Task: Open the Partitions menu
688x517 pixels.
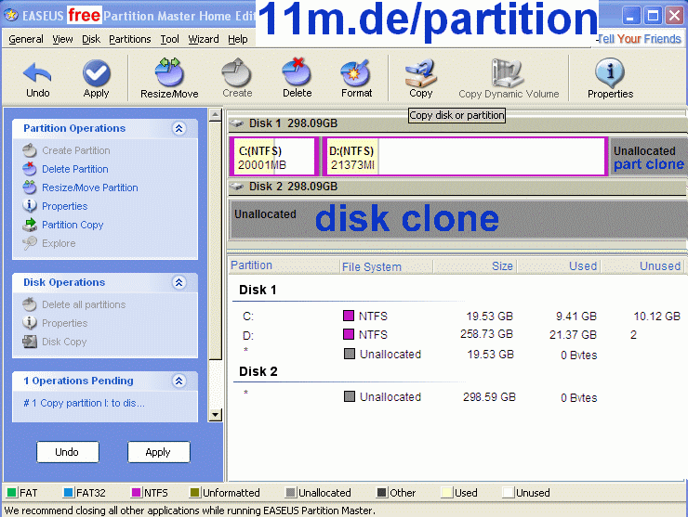Action: pyautogui.click(x=130, y=39)
